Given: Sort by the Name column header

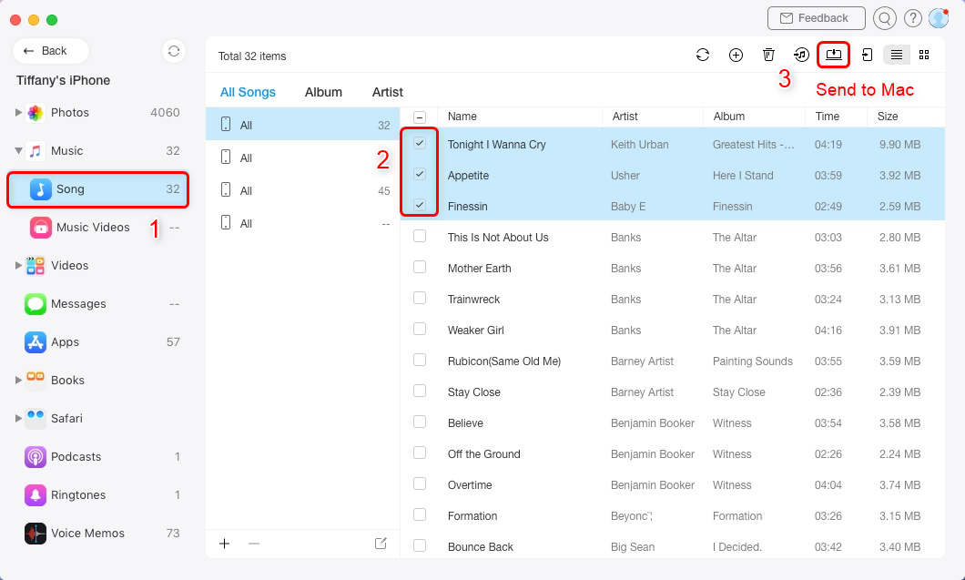Looking at the screenshot, I should [462, 117].
